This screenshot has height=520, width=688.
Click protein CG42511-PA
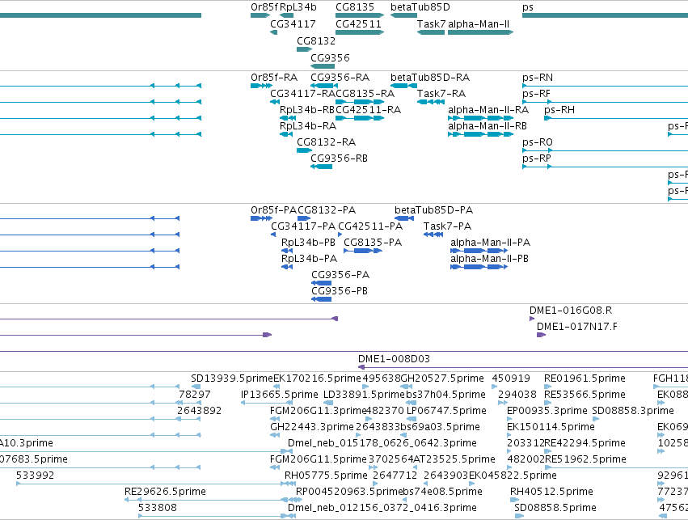(x=370, y=227)
